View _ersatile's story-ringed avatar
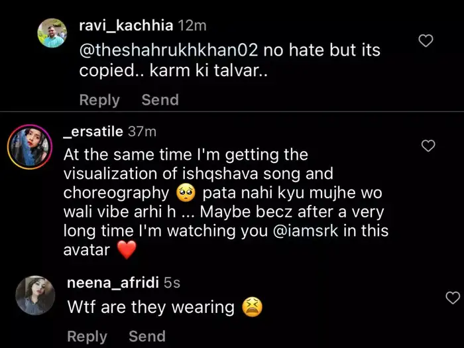 click(x=30, y=146)
